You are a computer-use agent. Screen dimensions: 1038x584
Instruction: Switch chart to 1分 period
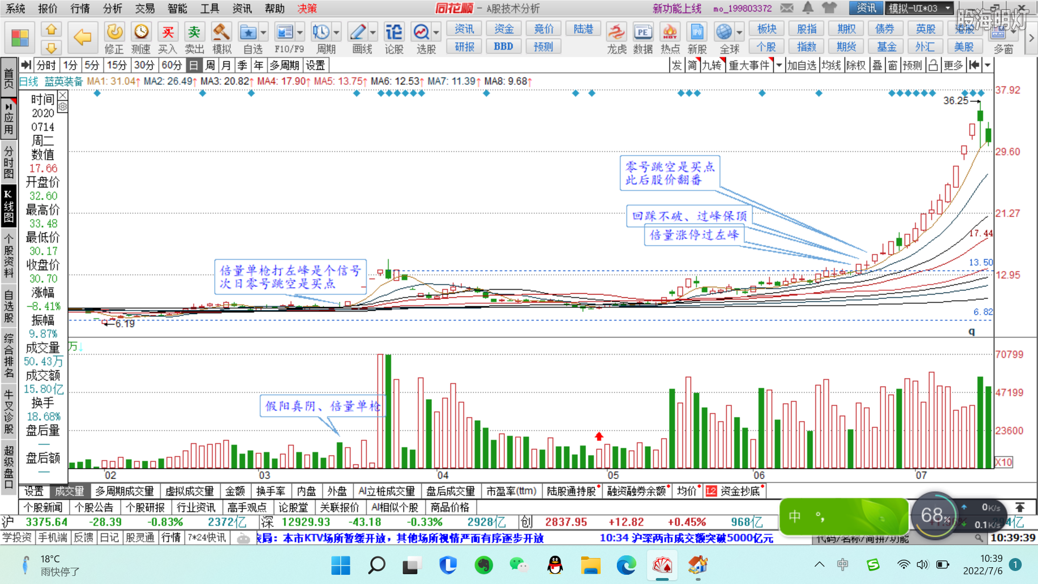point(70,65)
